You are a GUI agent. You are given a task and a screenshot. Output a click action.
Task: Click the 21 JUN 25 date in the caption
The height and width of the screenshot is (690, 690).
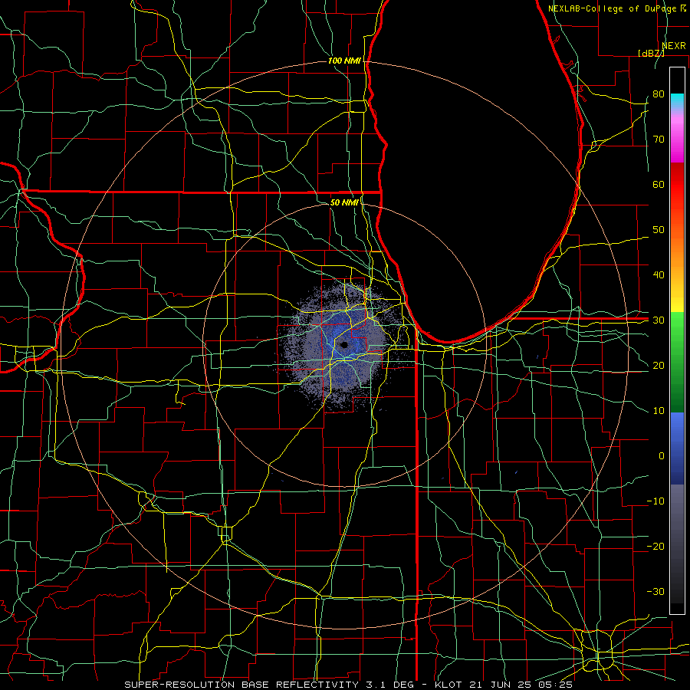coord(501,685)
